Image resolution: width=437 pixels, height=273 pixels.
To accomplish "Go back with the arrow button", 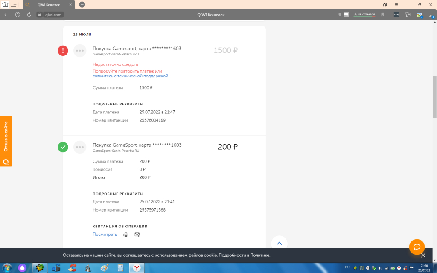I will pyautogui.click(x=6, y=15).
